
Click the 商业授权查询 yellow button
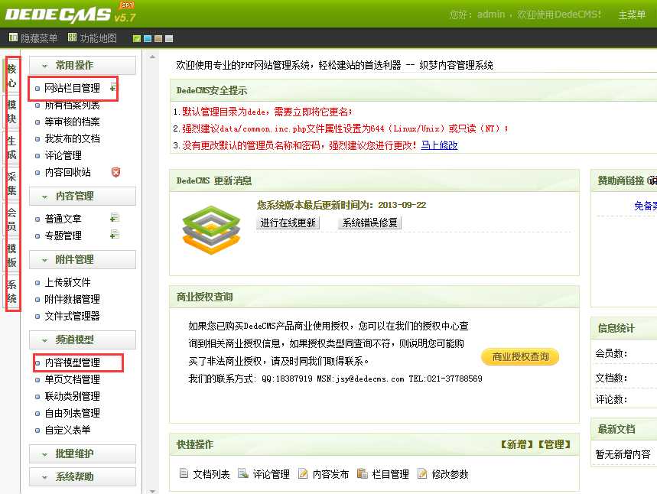pos(520,356)
